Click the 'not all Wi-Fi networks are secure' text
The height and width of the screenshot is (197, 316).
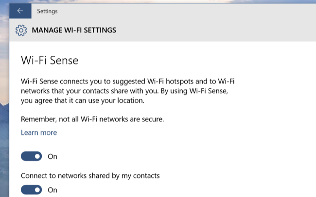[x=111, y=119]
